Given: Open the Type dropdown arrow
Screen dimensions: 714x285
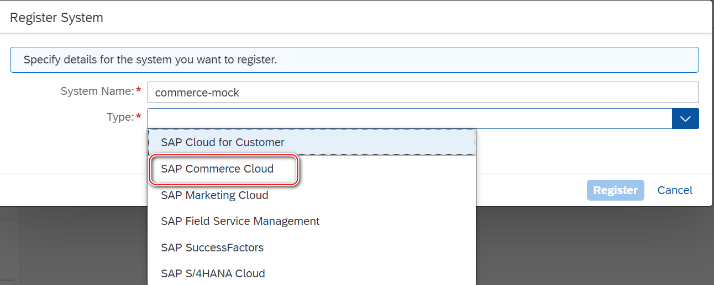Looking at the screenshot, I should click(x=685, y=119).
